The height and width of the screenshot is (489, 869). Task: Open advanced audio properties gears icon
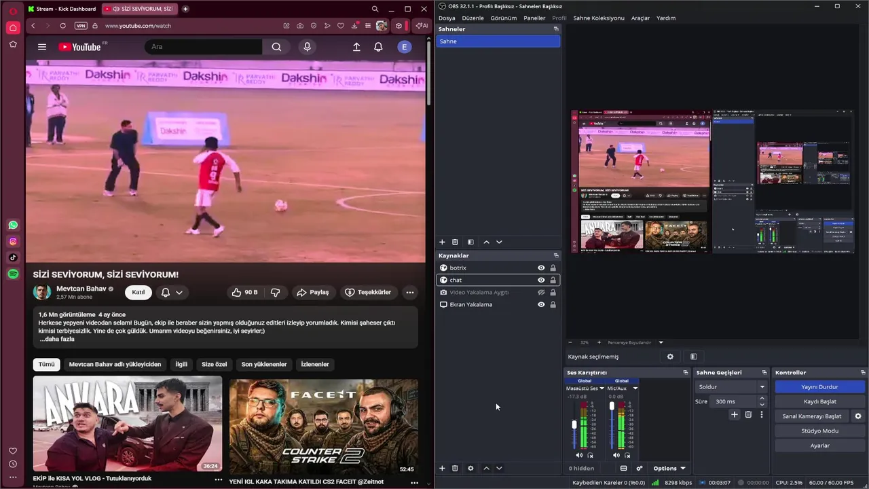[640, 468]
